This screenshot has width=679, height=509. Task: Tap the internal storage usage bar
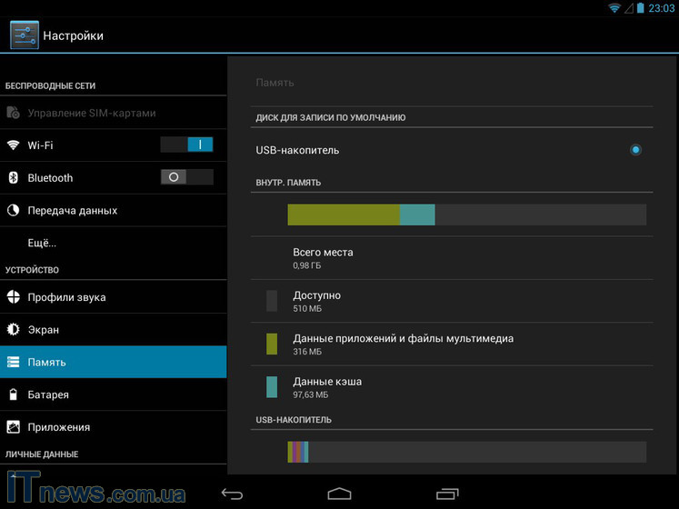pyautogui.click(x=466, y=215)
